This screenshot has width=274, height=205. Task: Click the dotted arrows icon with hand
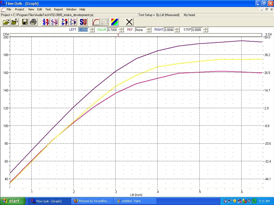pyautogui.click(x=73, y=22)
